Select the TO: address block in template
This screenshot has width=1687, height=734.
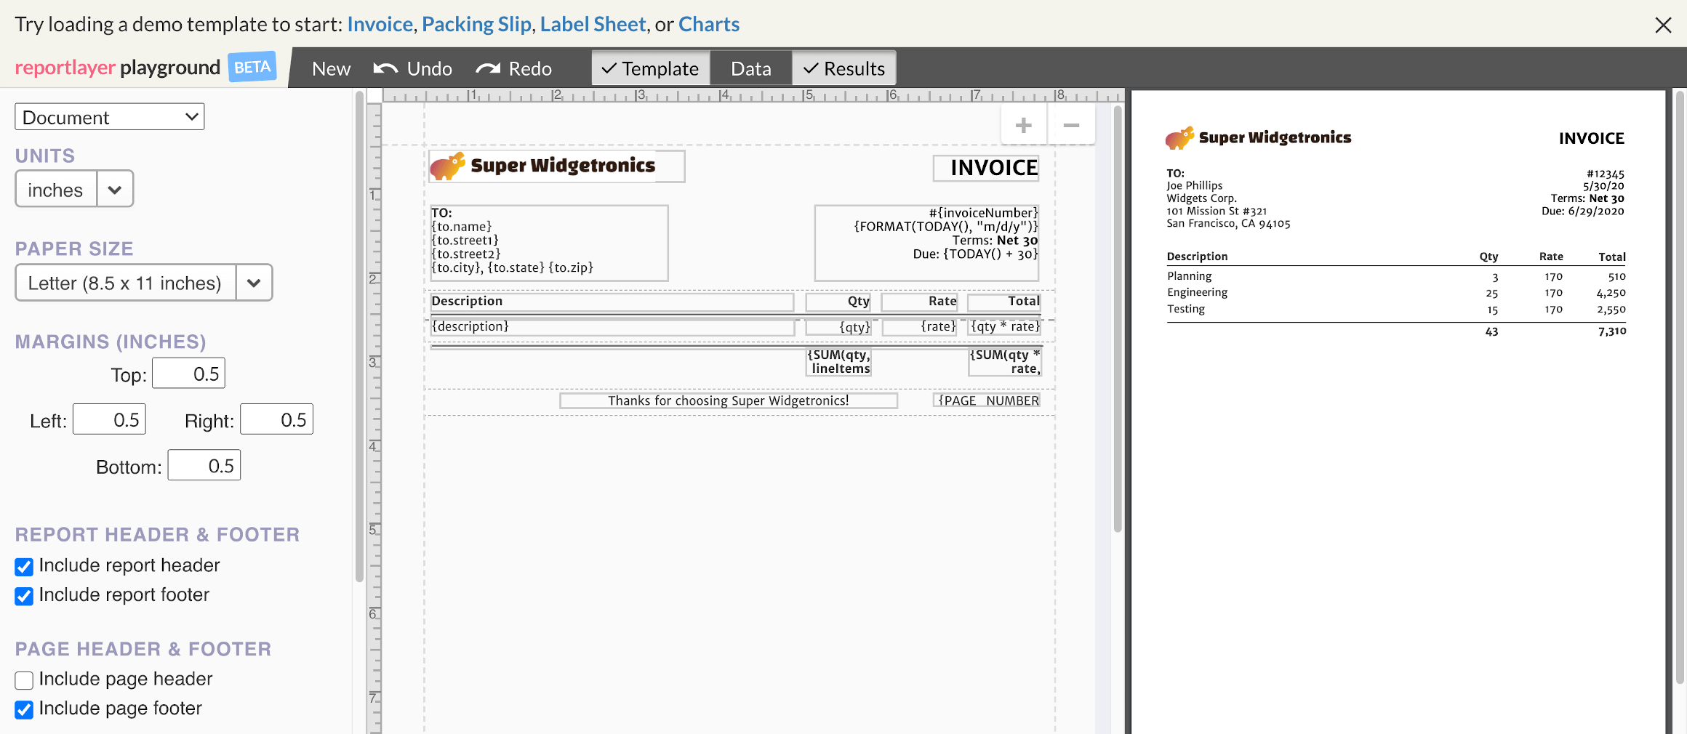coord(549,242)
